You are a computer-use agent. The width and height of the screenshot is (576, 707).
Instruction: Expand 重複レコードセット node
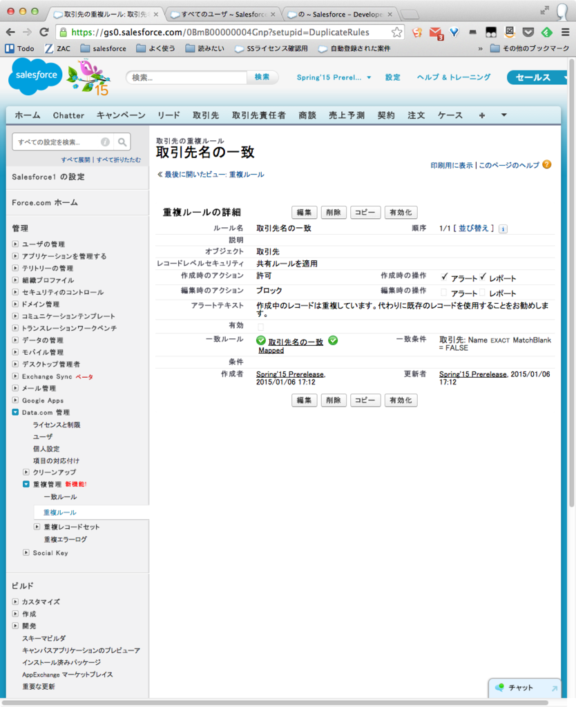[37, 526]
